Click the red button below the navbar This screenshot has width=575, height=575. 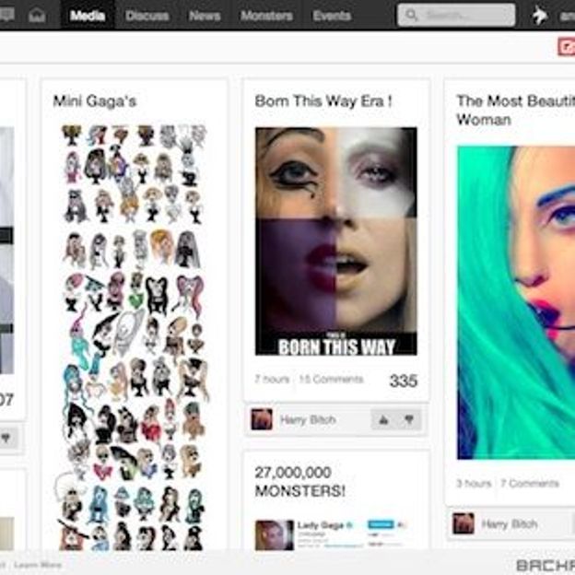(x=566, y=47)
